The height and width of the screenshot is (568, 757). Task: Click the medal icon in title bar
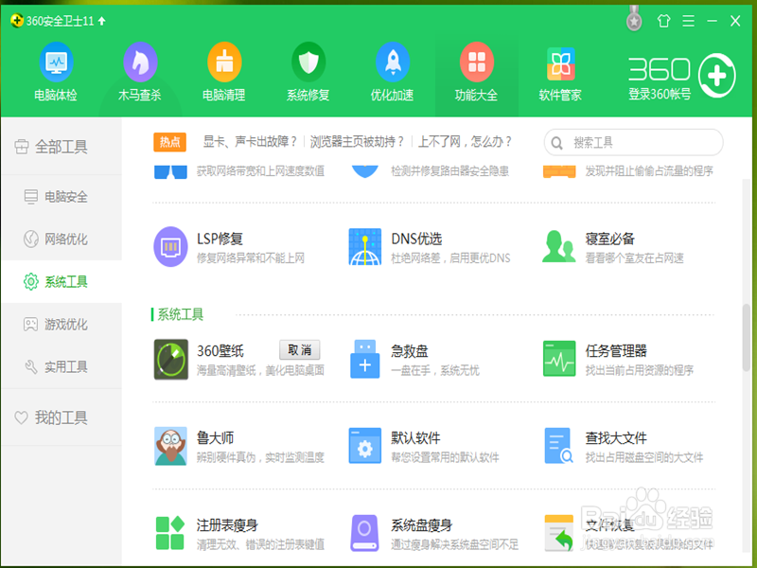[634, 19]
